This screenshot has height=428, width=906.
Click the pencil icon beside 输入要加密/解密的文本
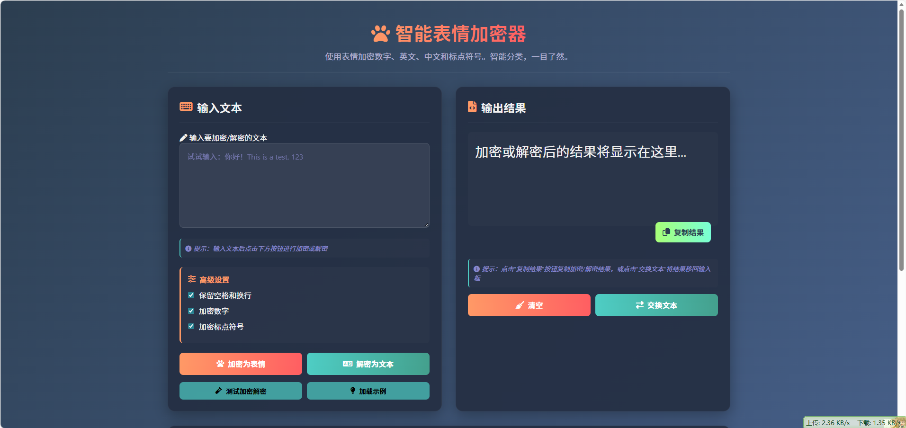[184, 138]
